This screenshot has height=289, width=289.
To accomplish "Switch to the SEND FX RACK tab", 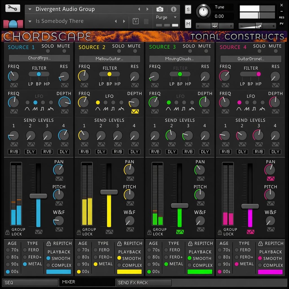I will pos(144,283).
